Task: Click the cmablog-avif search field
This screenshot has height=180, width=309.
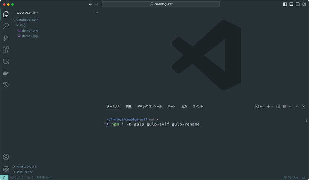Action: pyautogui.click(x=161, y=4)
